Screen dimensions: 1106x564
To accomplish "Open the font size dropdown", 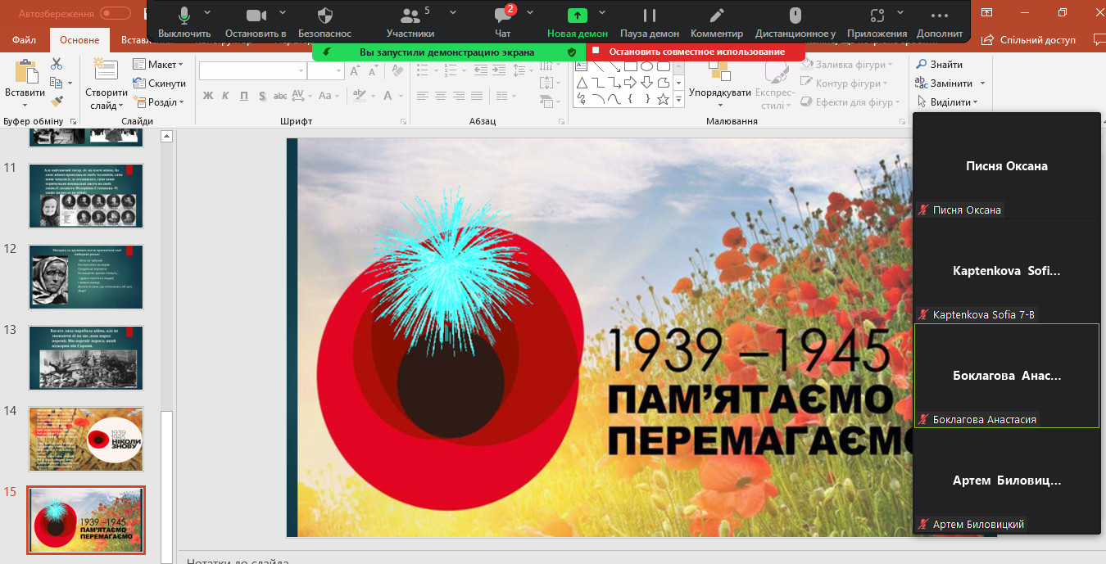I will (x=338, y=71).
